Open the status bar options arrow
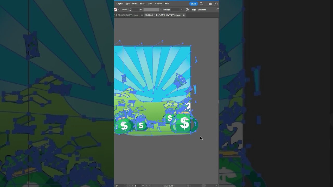 pos(188,186)
